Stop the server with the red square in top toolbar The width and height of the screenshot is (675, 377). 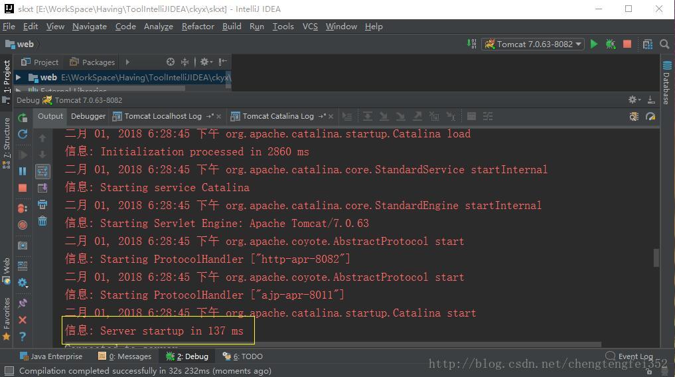(627, 44)
